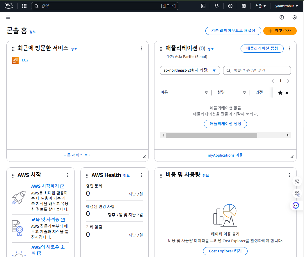
Task: Click the 모든 서비스 보기 link
Action: (x=77, y=155)
